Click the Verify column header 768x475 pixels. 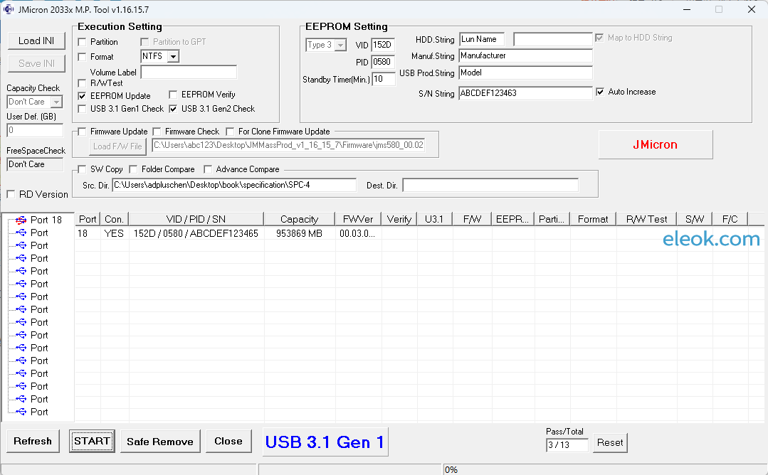[399, 219]
